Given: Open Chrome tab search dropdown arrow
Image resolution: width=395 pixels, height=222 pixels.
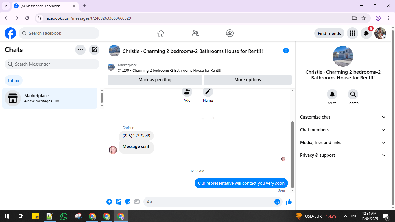Looking at the screenshot, I should click(x=5, y=6).
